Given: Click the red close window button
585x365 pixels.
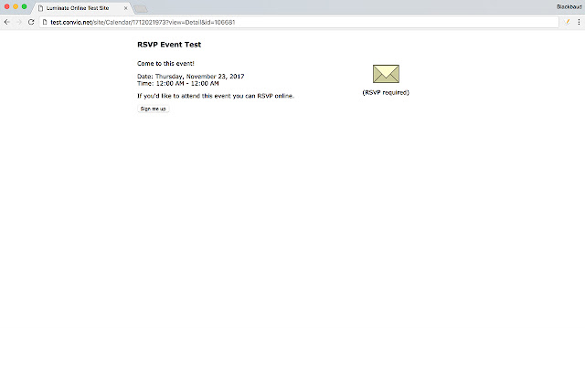Looking at the screenshot, I should (6, 7).
